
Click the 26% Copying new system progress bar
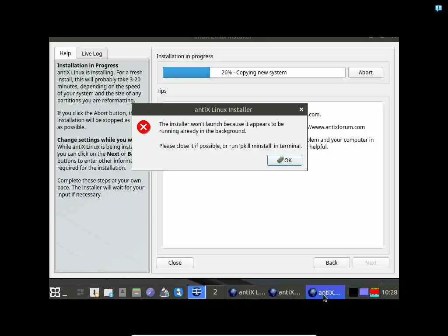click(254, 72)
